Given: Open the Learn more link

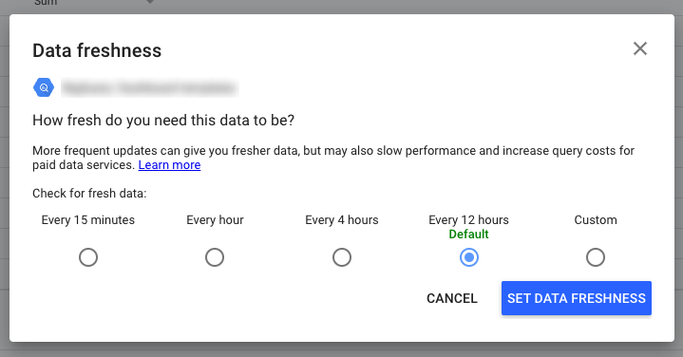Looking at the screenshot, I should point(169,165).
